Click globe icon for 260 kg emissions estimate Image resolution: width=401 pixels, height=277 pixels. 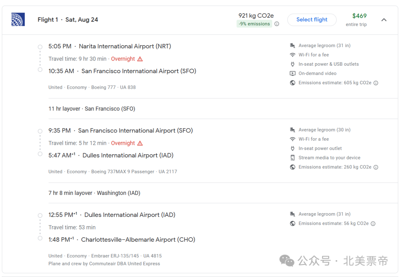[x=293, y=167]
